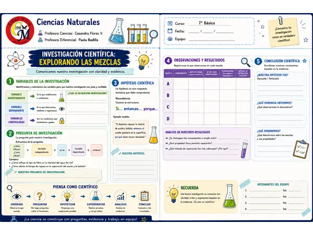
Task: Click the Si… entonces… porque… structure text
Action: click(137, 109)
